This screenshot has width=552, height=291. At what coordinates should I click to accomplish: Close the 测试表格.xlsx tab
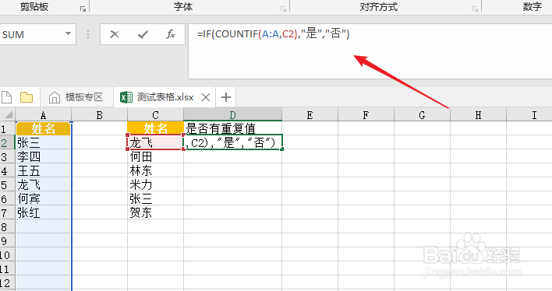pyautogui.click(x=206, y=97)
